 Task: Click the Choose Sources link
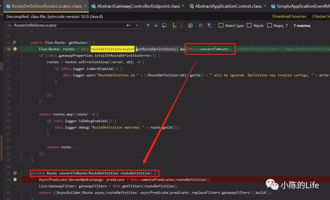click(x=321, y=17)
